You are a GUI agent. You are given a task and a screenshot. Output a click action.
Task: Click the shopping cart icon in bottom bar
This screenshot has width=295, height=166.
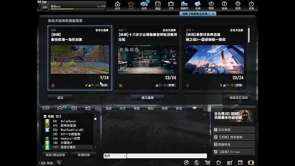(208, 163)
